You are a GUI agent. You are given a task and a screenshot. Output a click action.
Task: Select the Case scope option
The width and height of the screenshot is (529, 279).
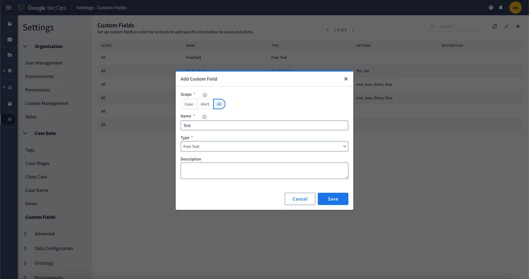189,104
